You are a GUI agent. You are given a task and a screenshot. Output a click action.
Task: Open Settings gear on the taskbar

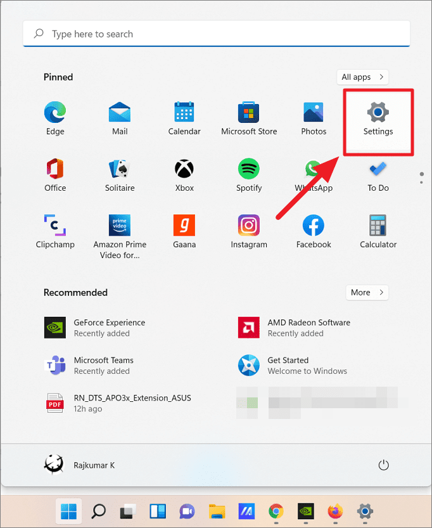pos(365,512)
